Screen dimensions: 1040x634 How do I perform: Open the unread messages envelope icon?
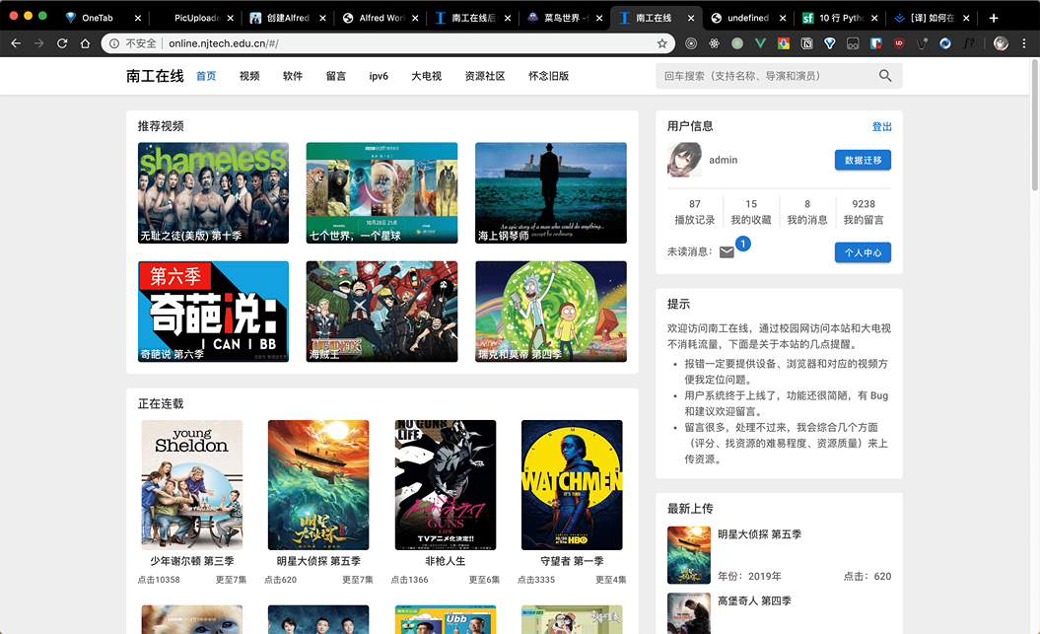click(x=727, y=252)
